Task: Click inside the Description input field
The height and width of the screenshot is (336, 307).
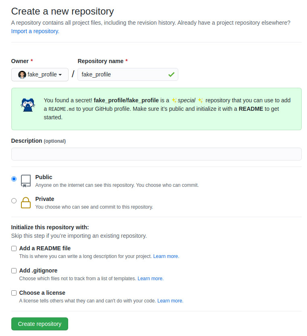Action: tap(156, 154)
